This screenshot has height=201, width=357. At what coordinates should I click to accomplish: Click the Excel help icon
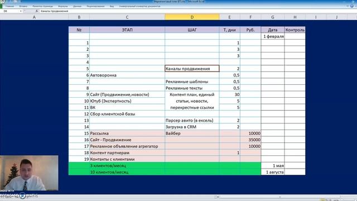[x=352, y=6]
